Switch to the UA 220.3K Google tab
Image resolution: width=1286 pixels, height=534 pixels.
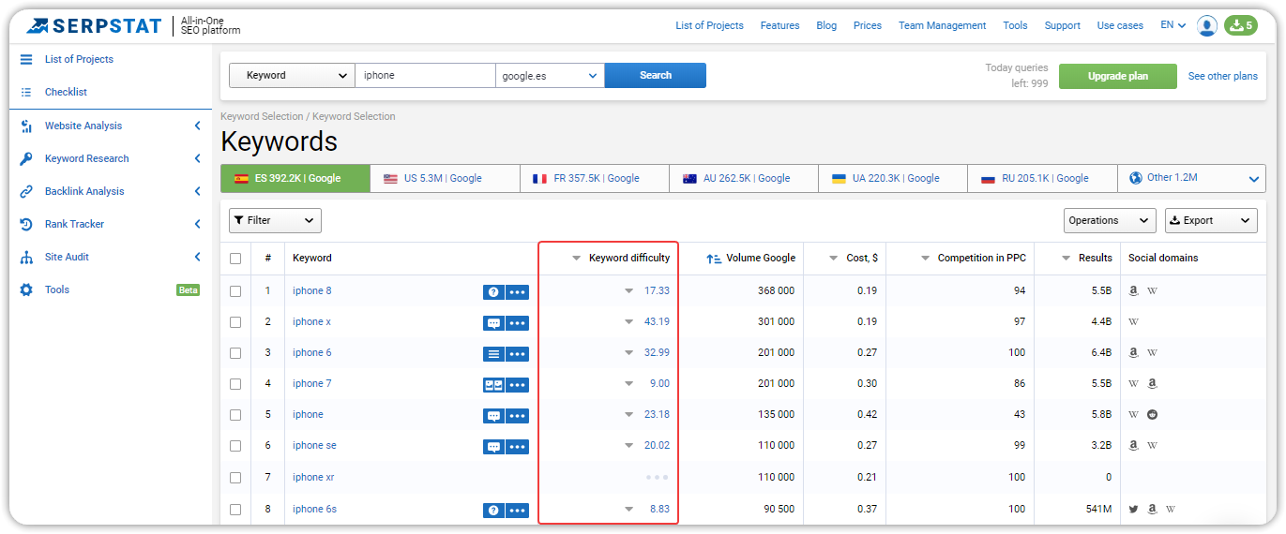(x=893, y=178)
